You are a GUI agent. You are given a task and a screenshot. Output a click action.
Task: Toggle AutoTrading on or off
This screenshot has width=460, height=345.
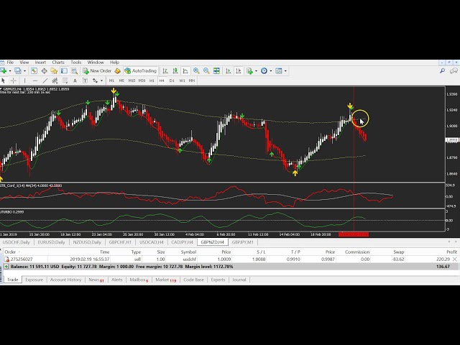(x=139, y=71)
